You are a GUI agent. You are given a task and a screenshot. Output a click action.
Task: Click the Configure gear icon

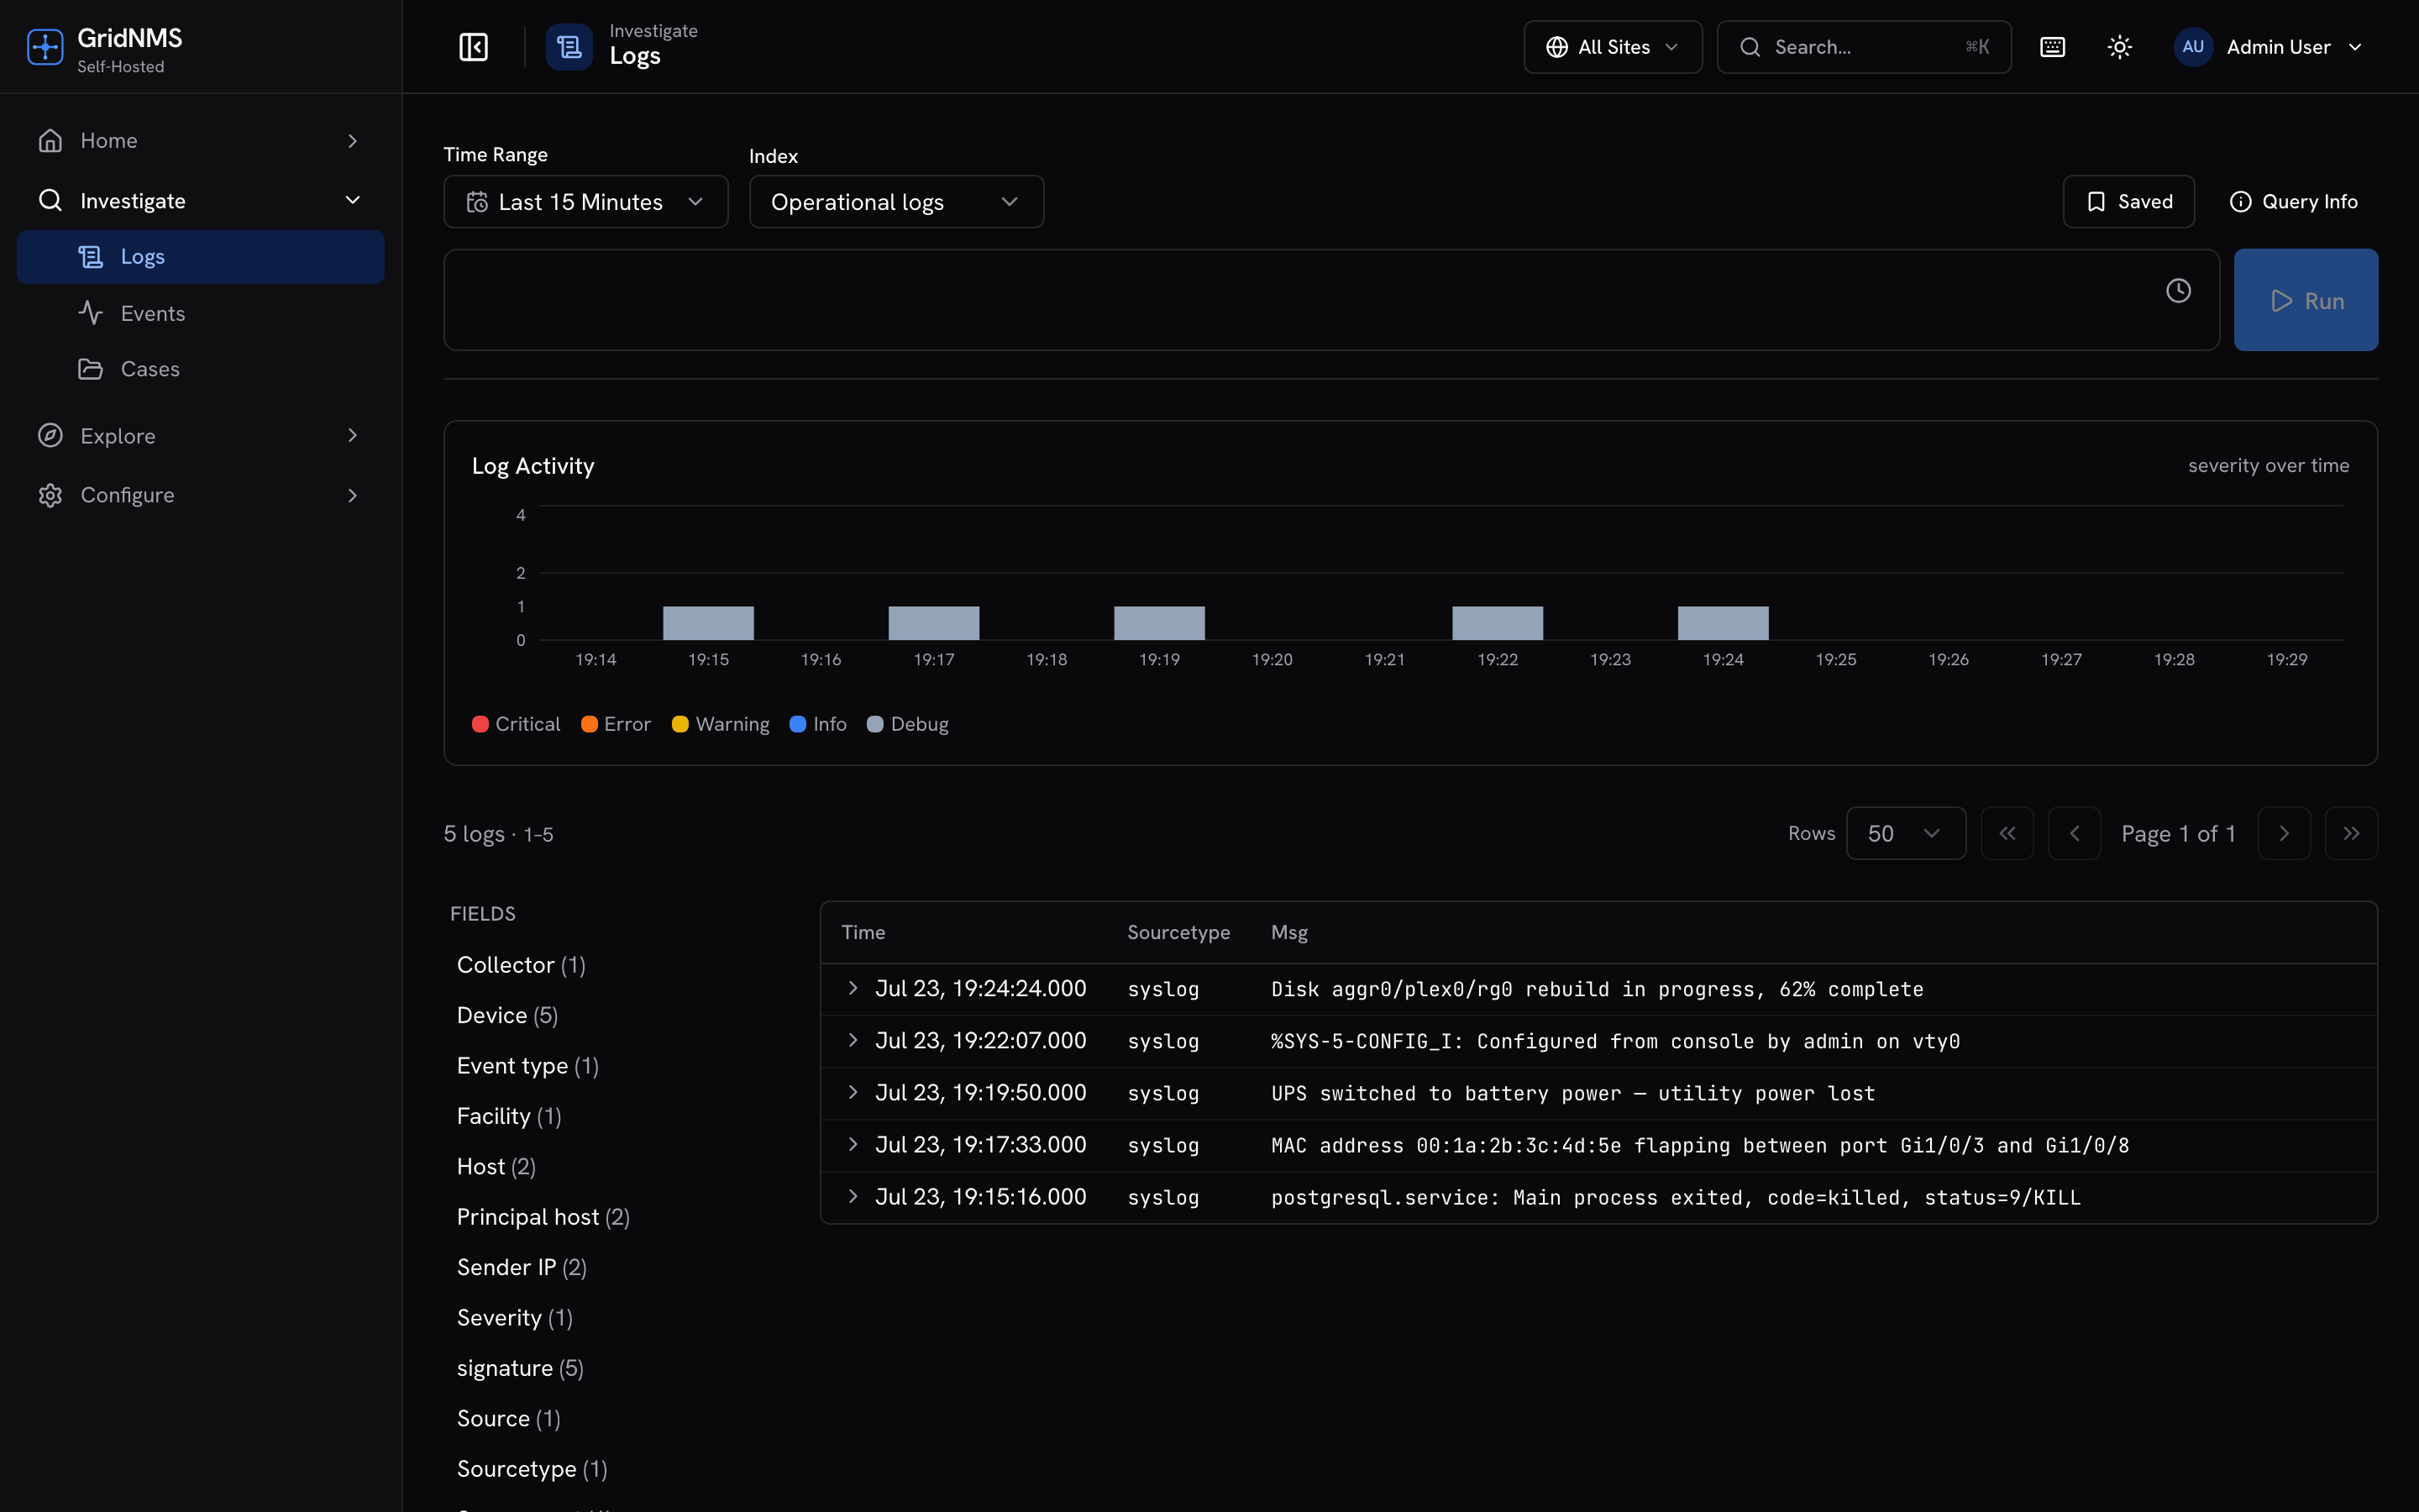click(x=50, y=496)
